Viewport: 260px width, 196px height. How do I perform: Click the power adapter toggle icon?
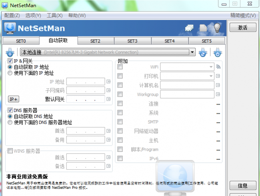coord(217,52)
